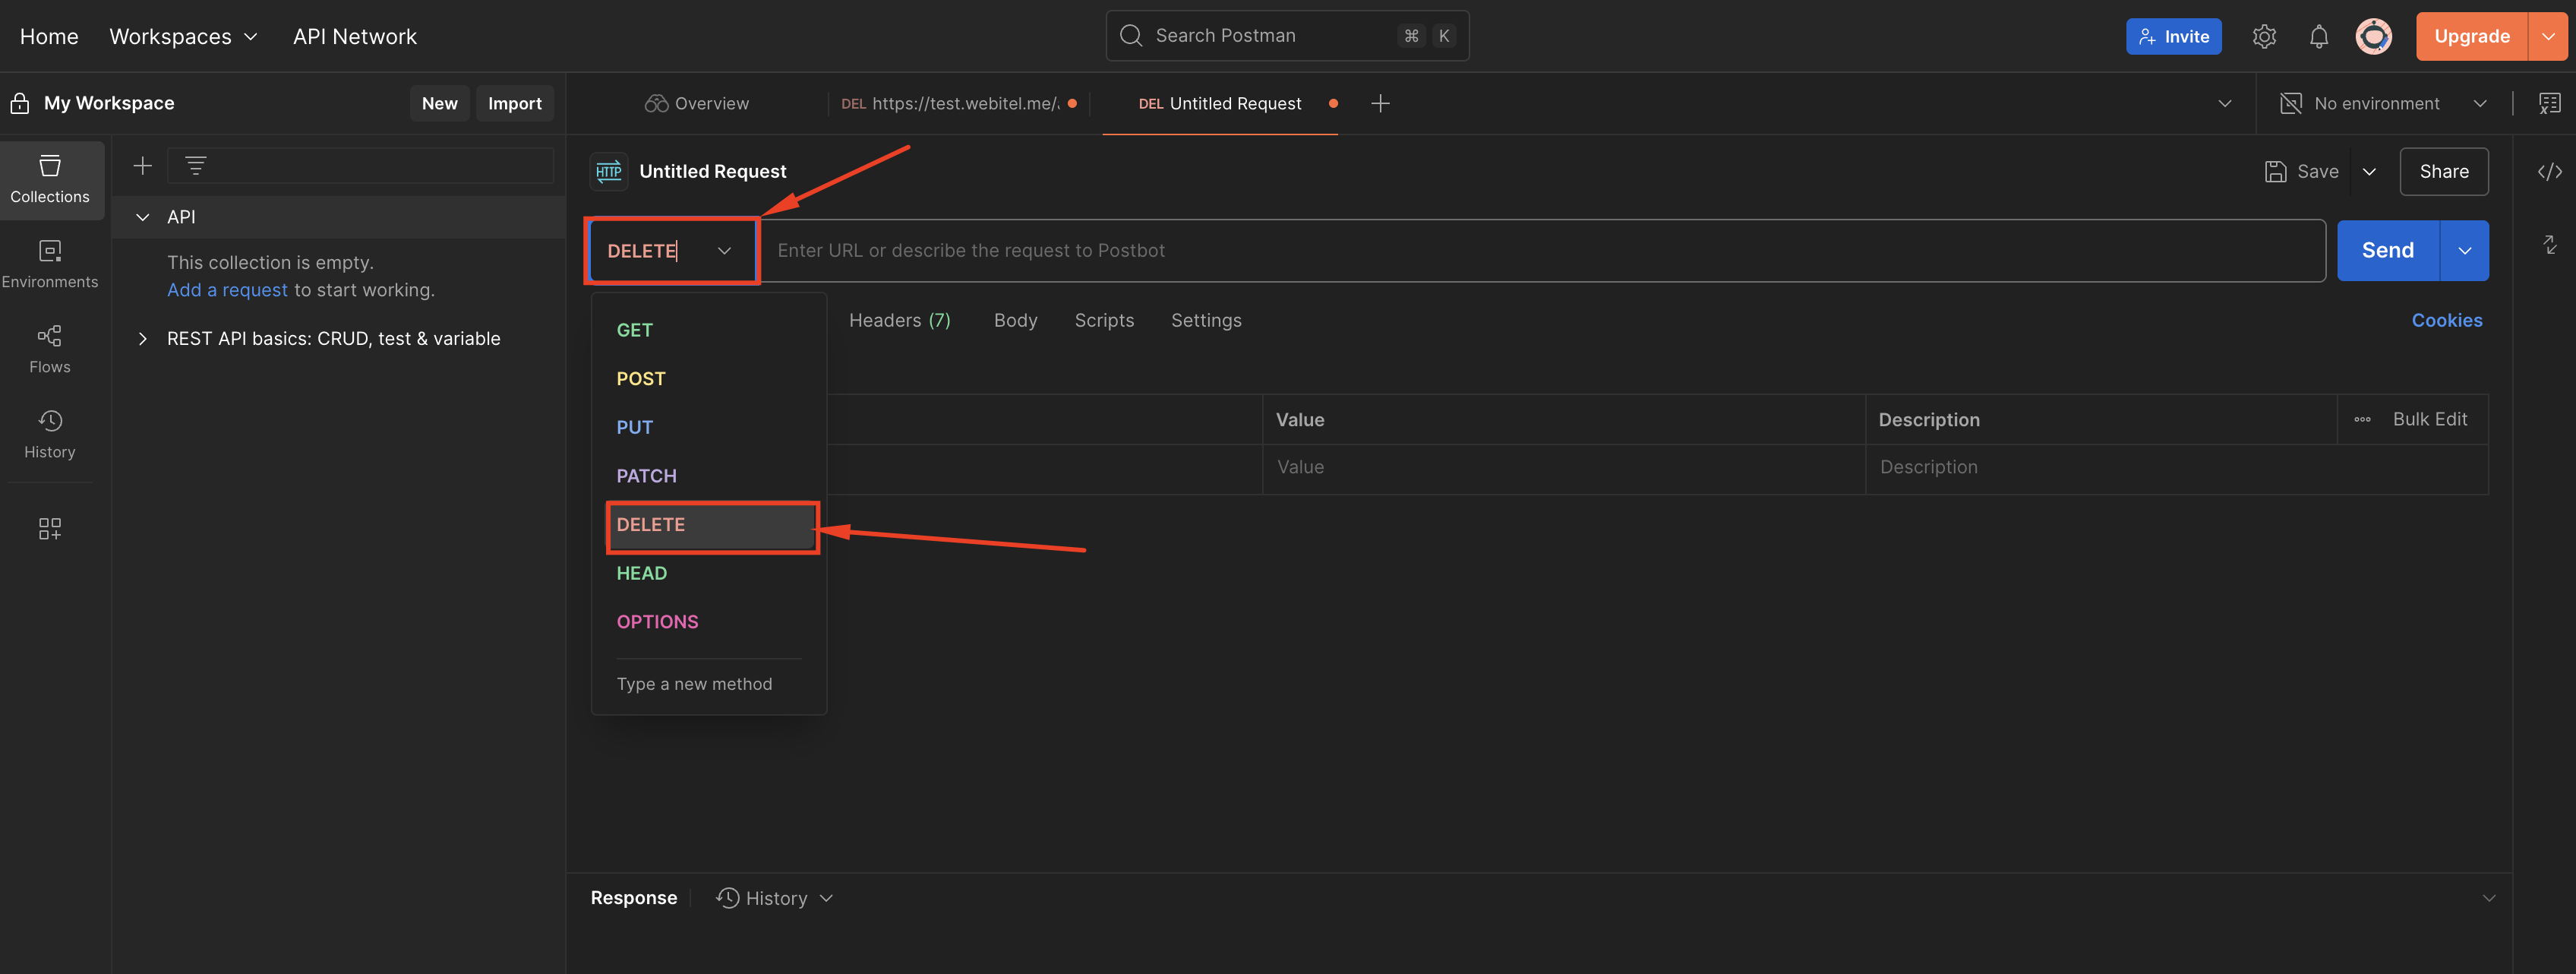Expand REST API basics collection
Viewport: 2576px width, 974px height.
143,339
